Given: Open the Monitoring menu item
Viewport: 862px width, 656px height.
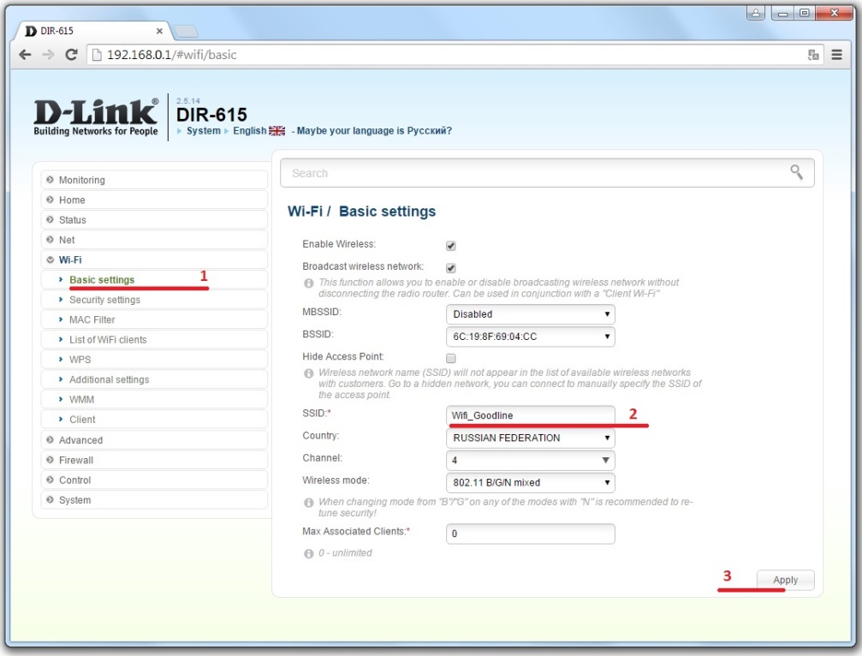Looking at the screenshot, I should (x=154, y=180).
